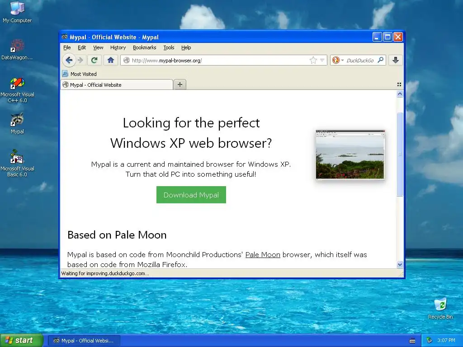Open the URL history dropdown arrow

(322, 60)
